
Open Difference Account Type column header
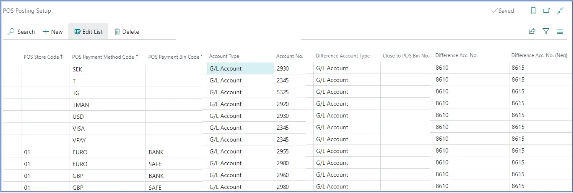(343, 56)
